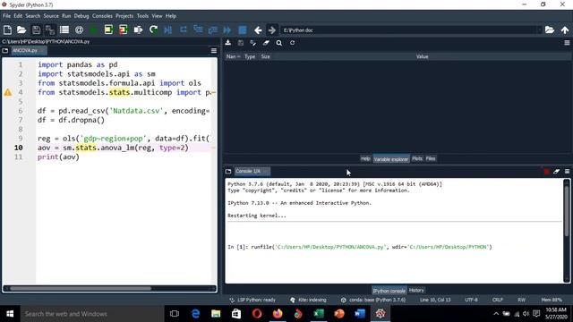This screenshot has width=573, height=322.
Task: Change to the parent directory
Action: tap(565, 30)
